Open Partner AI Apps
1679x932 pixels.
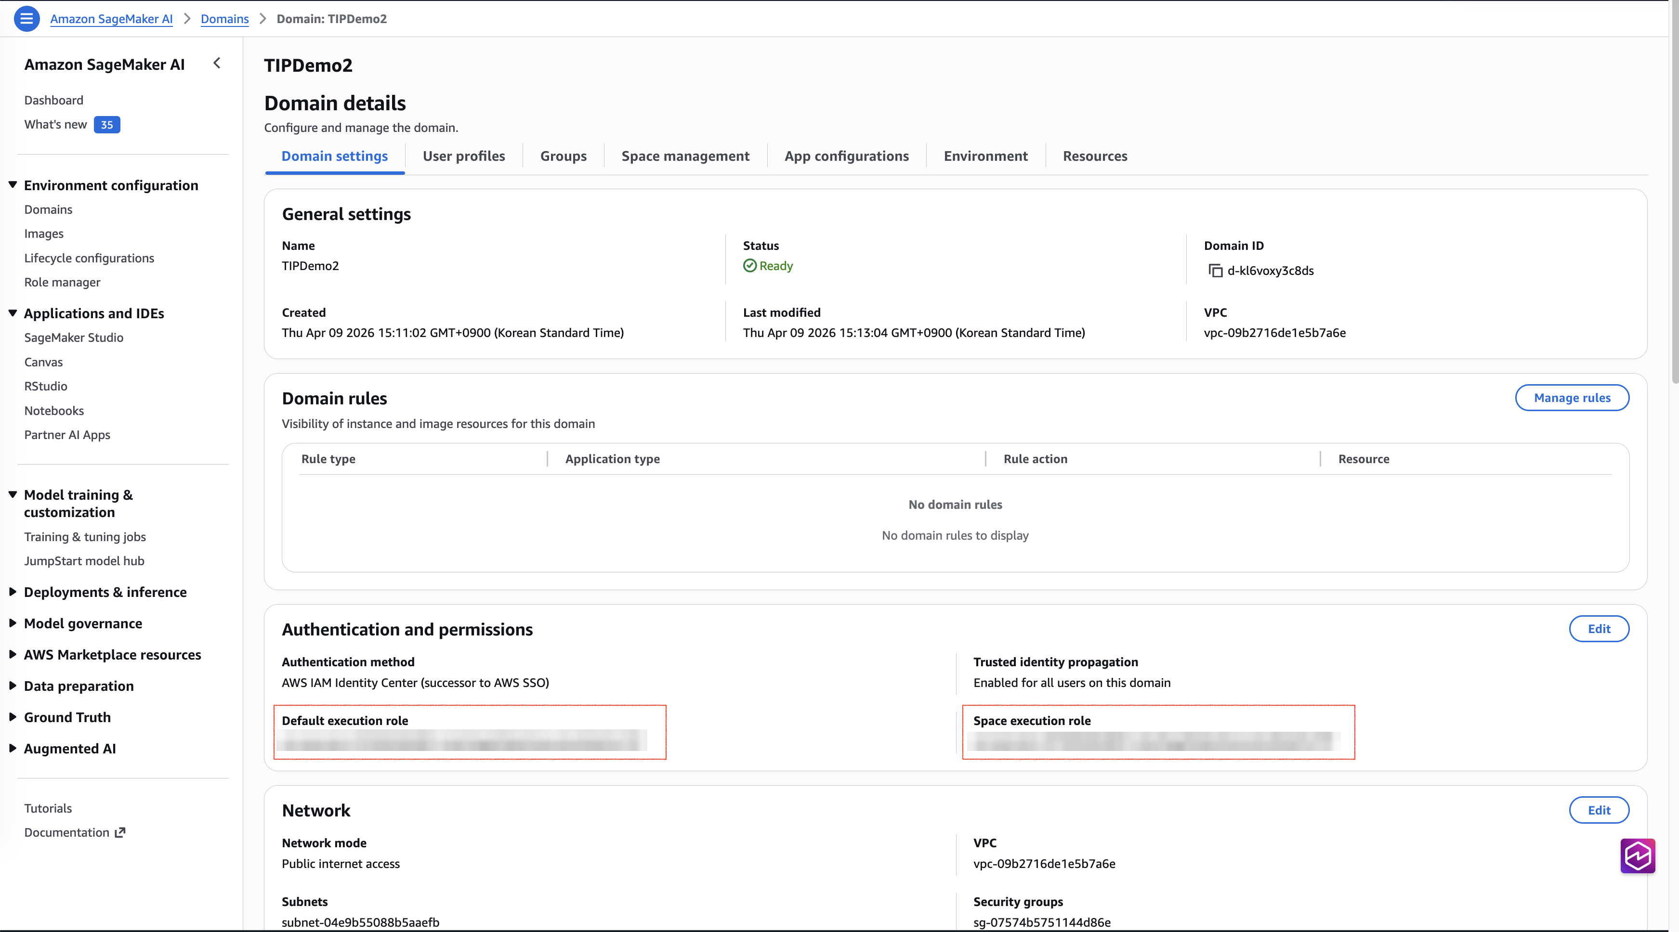tap(67, 435)
